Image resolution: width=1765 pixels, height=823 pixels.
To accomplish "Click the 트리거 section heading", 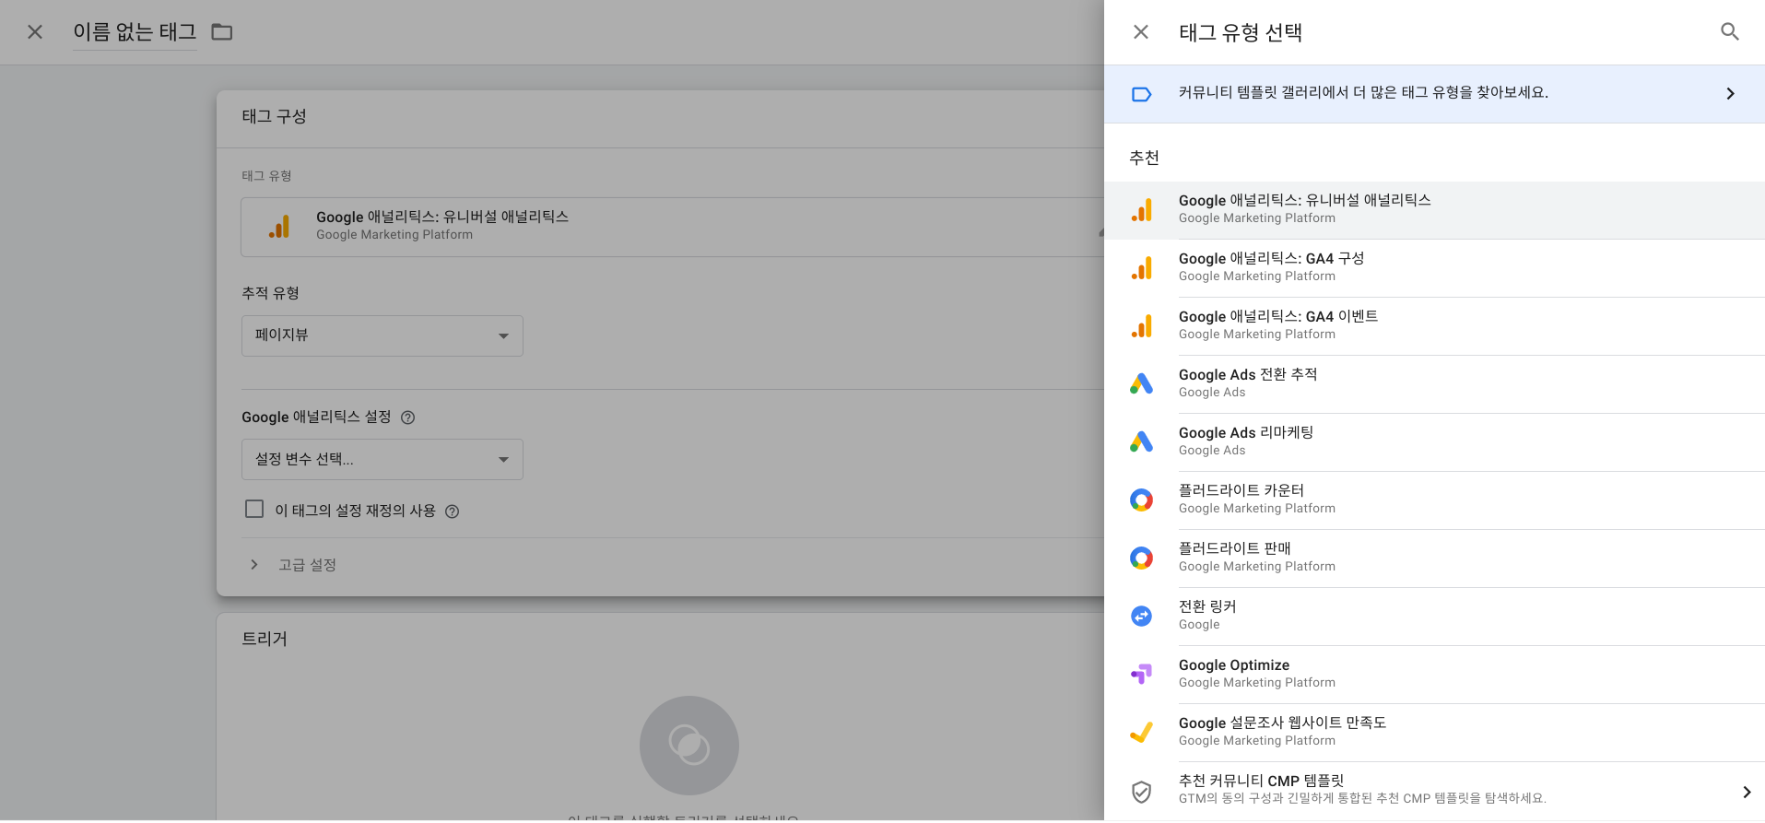I will pos(265,639).
